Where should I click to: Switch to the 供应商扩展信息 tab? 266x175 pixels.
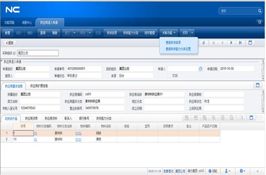39,86
